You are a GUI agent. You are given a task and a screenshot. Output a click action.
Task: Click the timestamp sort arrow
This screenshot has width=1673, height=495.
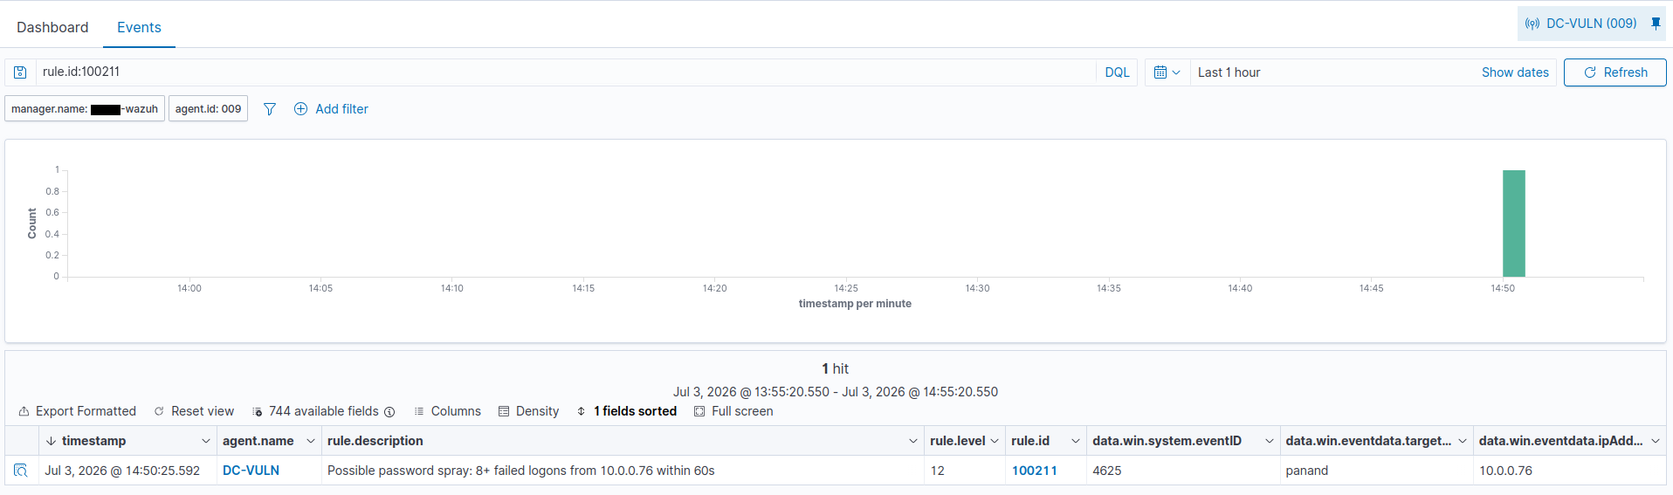click(51, 441)
